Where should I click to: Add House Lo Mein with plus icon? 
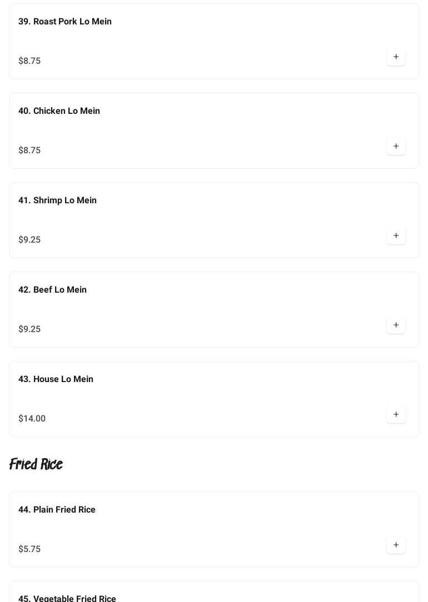pyautogui.click(x=396, y=415)
